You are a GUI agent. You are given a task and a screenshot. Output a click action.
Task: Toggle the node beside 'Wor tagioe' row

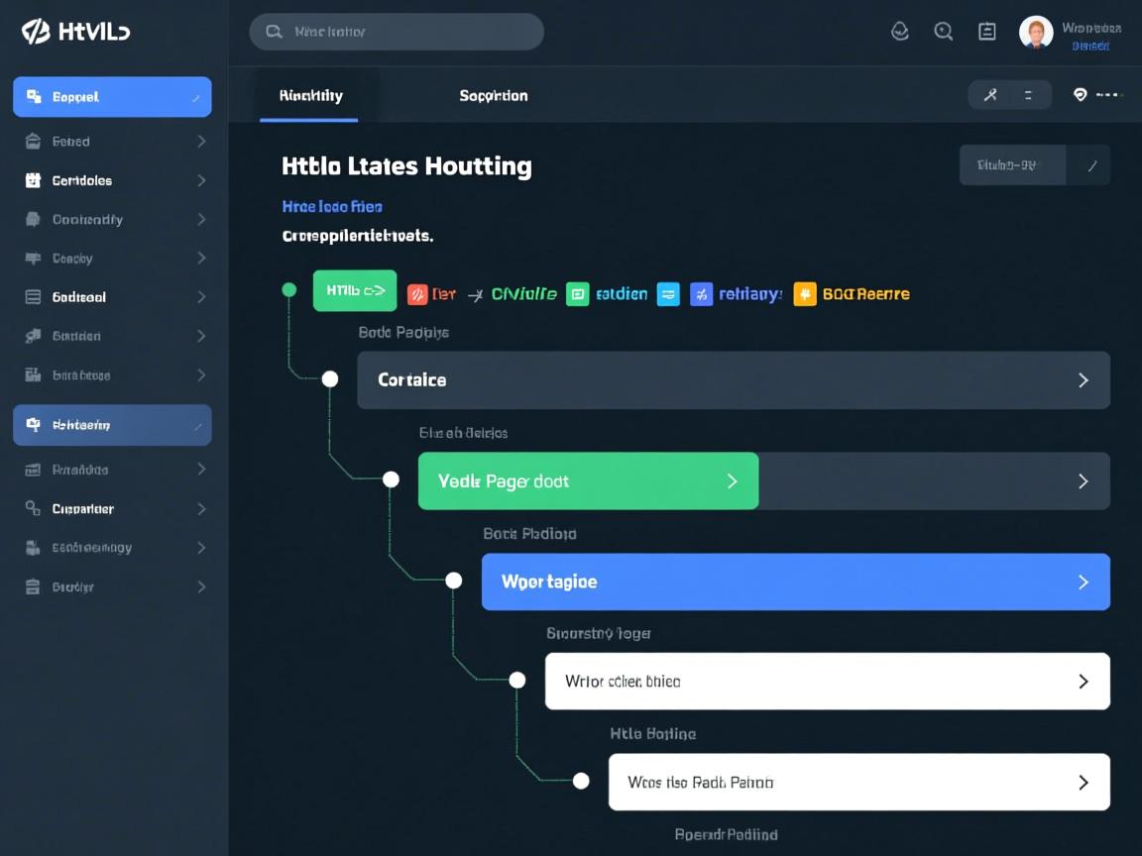pyautogui.click(x=453, y=581)
